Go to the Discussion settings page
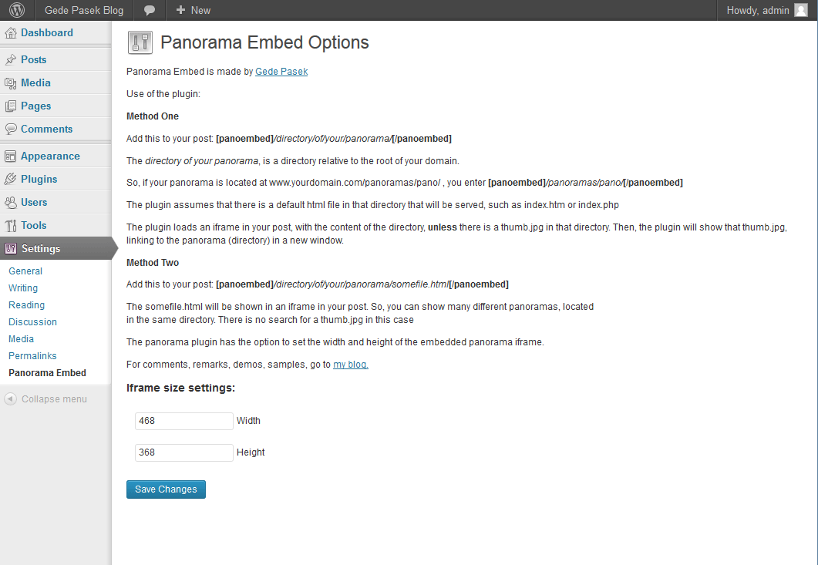The height and width of the screenshot is (565, 818). click(32, 322)
